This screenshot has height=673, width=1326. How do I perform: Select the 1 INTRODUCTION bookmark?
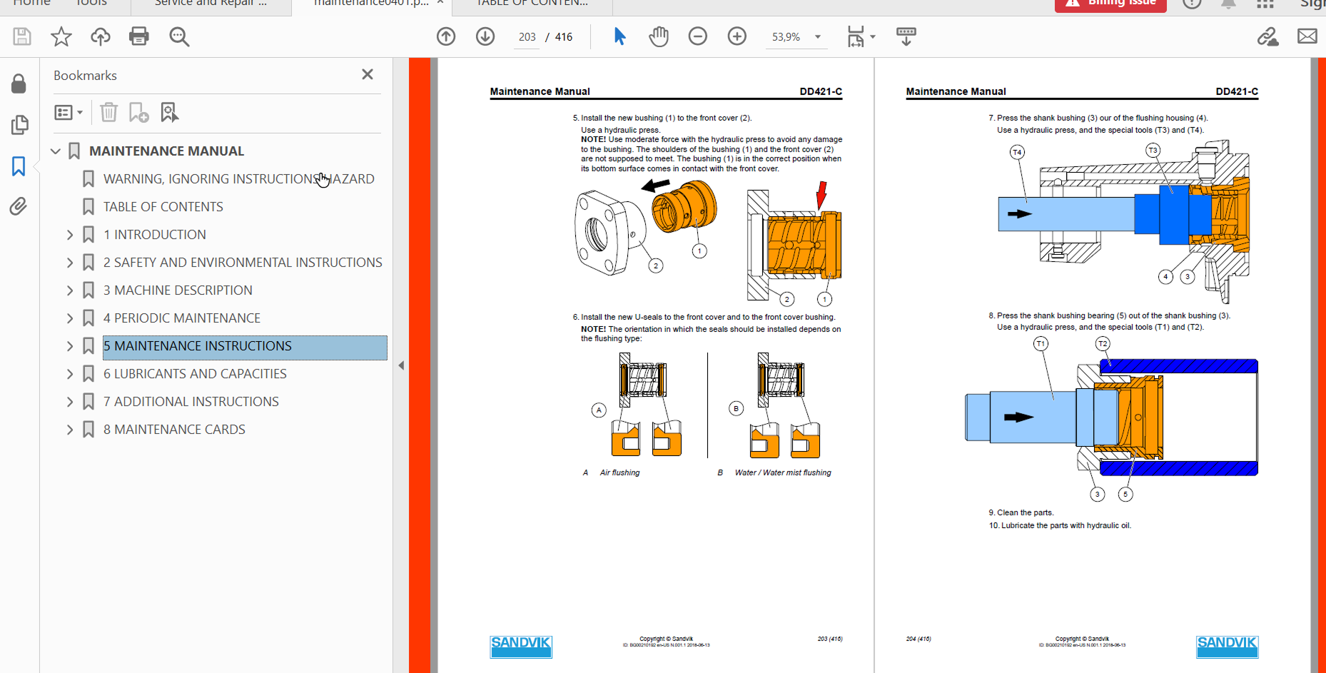coord(154,235)
